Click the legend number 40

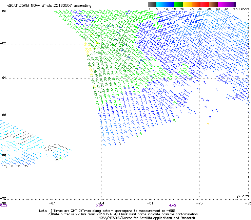218,9
